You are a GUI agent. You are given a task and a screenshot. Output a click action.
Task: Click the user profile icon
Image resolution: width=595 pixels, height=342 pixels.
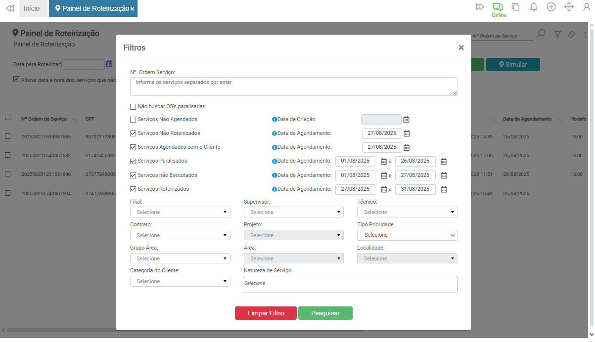(x=587, y=7)
